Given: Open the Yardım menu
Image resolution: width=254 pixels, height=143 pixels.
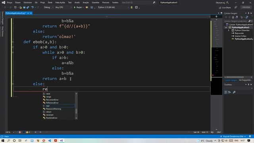Looking at the screenshot, I should (115, 3).
